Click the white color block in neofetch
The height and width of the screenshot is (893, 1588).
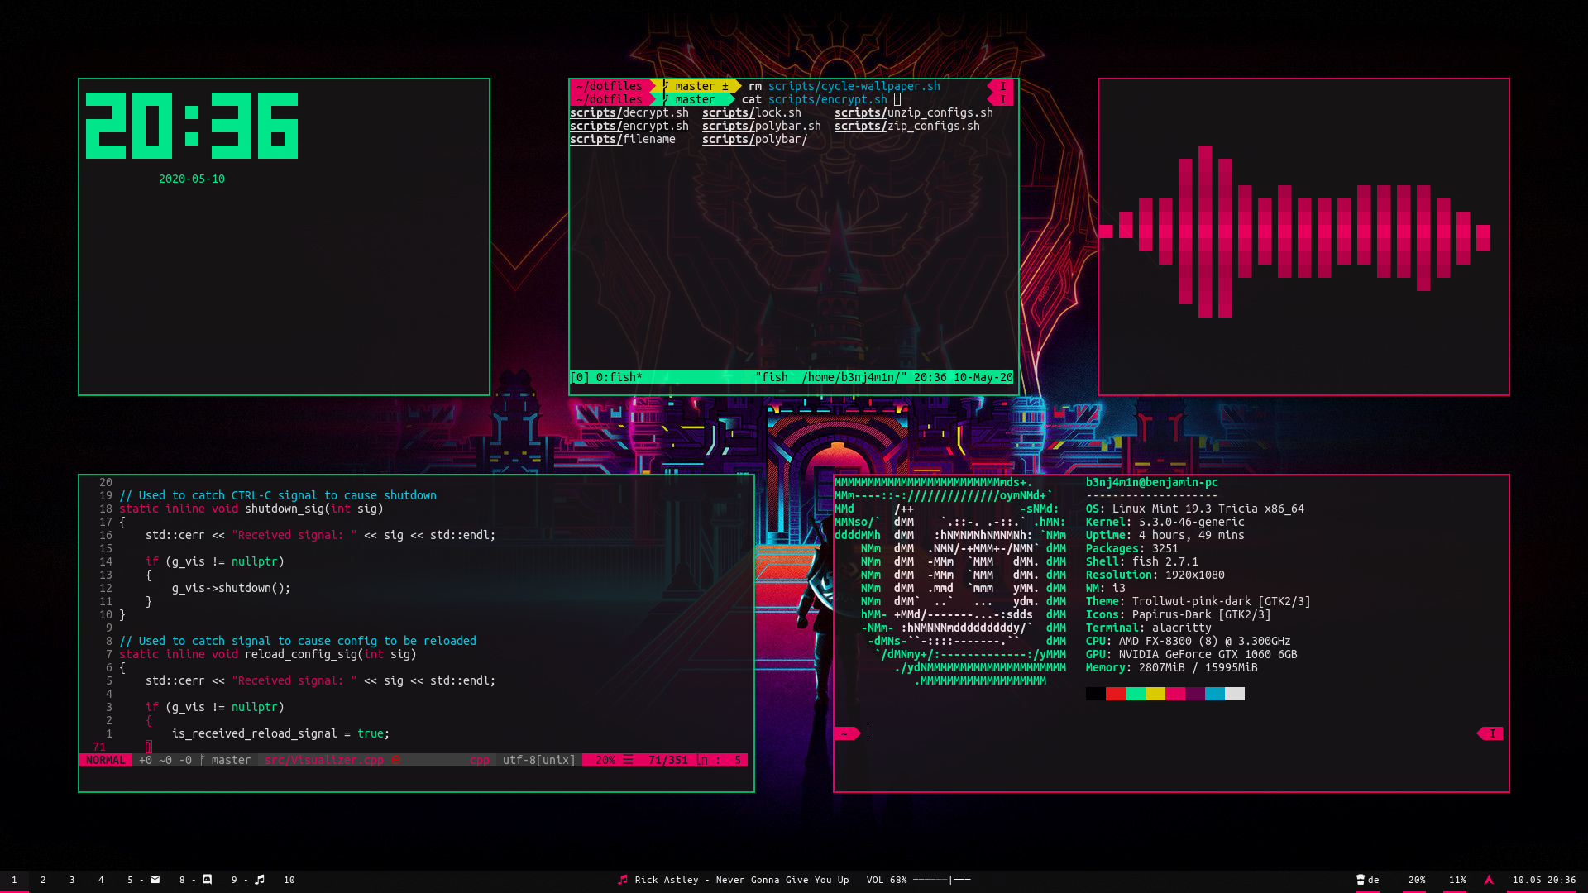[1235, 694]
